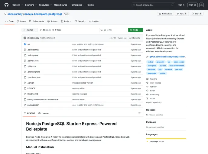
Task: Expand the Open Source menu
Action: click(x=61, y=5)
